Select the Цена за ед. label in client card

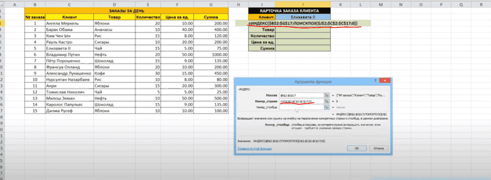click(262, 42)
